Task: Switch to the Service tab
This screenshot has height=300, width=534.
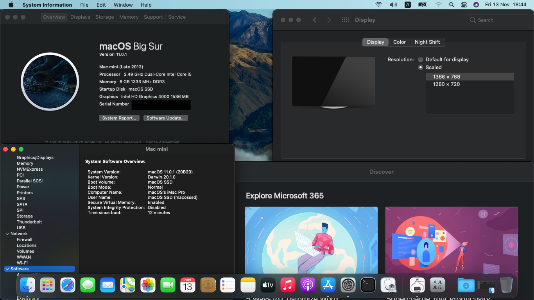Action: (x=177, y=17)
